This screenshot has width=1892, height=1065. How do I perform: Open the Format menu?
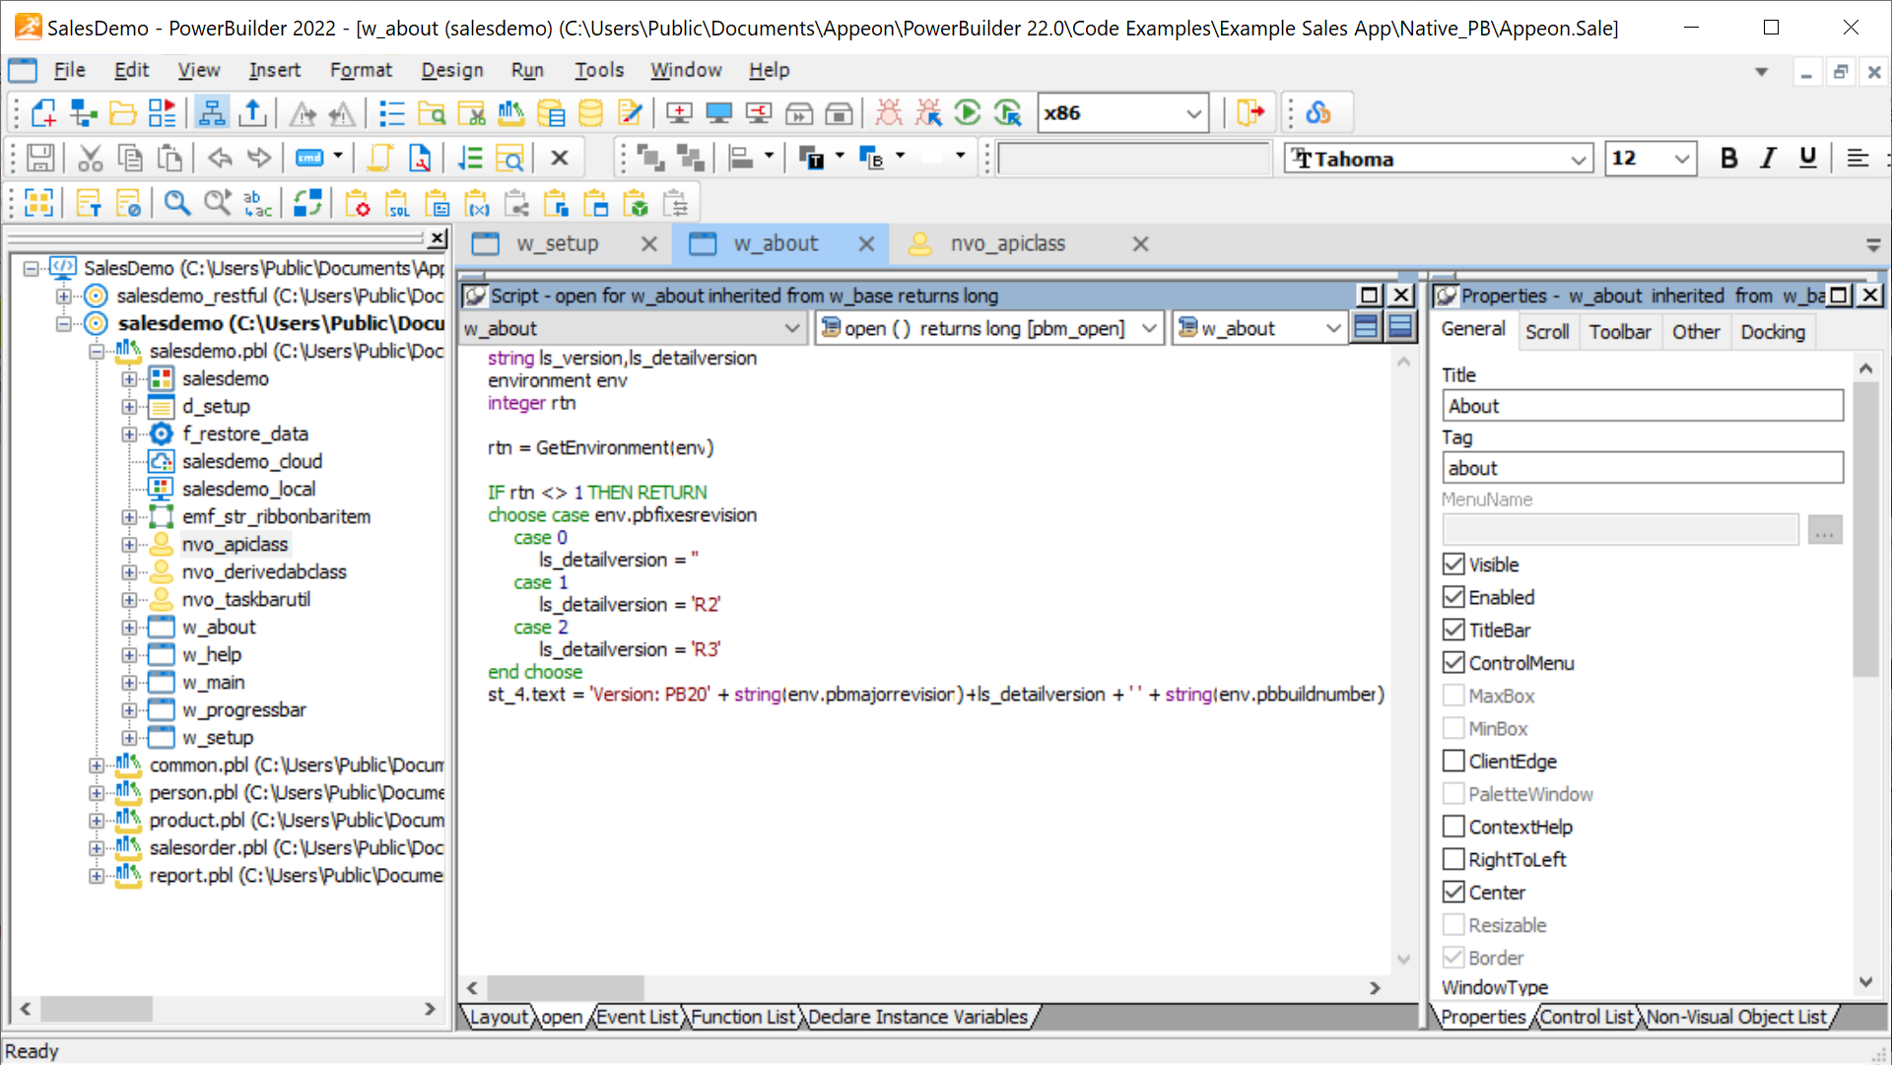(x=361, y=70)
